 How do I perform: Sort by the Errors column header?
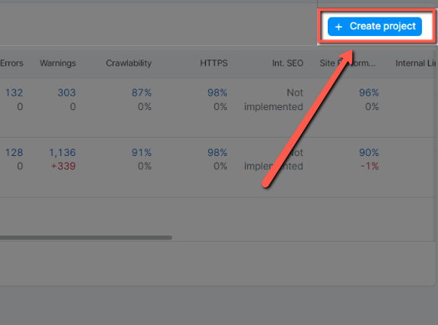[x=11, y=63]
